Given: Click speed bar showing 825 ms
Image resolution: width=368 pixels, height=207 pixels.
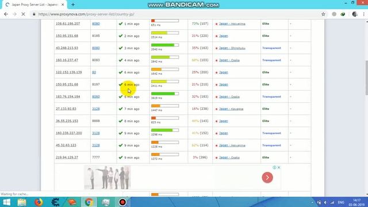Looking at the screenshot, I should [x=165, y=118].
